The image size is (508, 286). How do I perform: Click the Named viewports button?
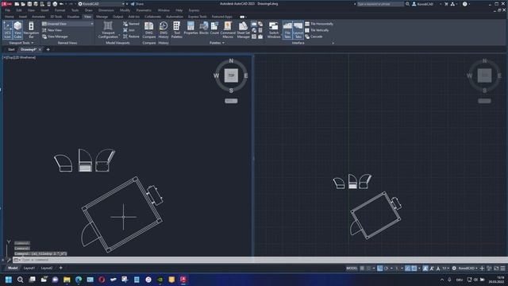click(x=131, y=24)
